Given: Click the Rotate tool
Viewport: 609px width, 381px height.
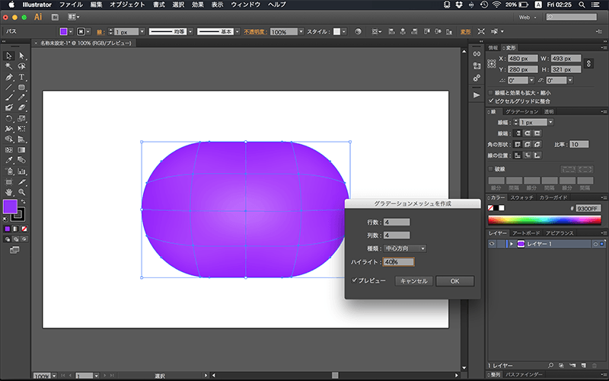Looking at the screenshot, I should point(8,119).
